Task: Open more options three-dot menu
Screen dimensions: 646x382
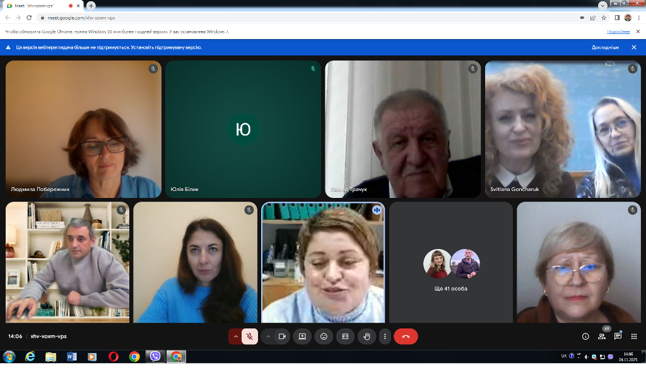Action: coord(385,337)
